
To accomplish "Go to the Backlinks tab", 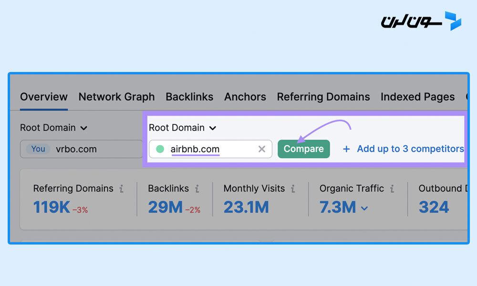I will coord(189,97).
